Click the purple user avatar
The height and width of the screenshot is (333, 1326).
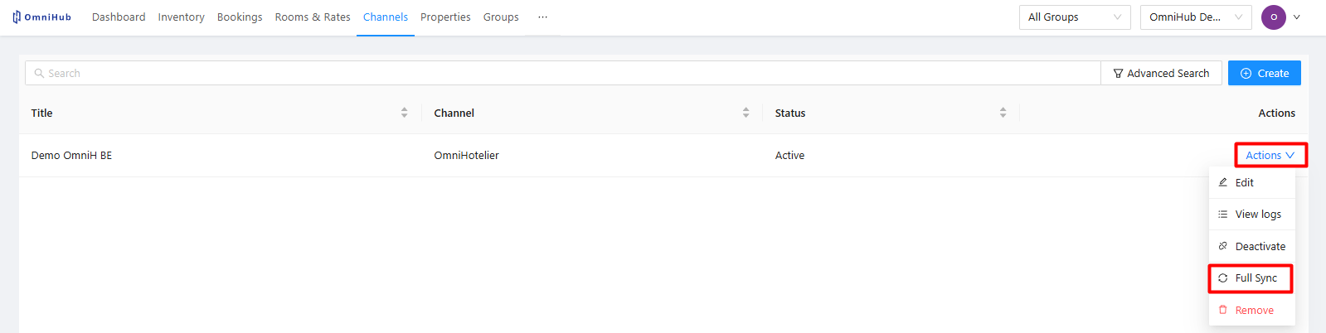click(x=1274, y=17)
